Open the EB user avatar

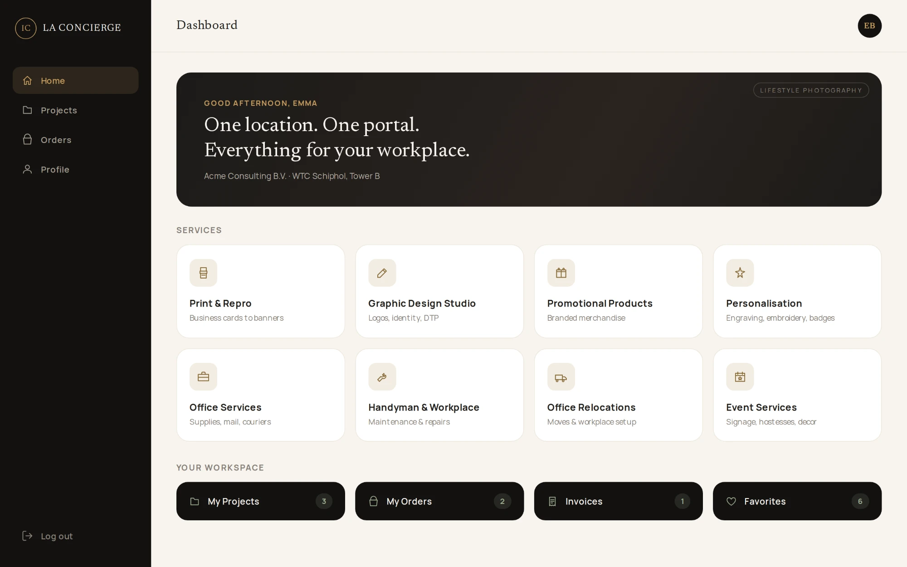(869, 26)
